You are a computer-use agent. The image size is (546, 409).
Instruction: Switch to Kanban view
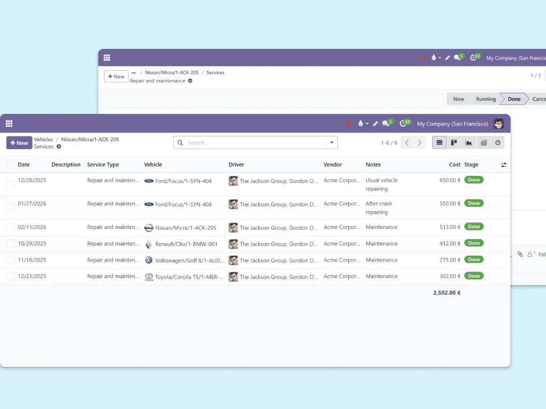(454, 143)
